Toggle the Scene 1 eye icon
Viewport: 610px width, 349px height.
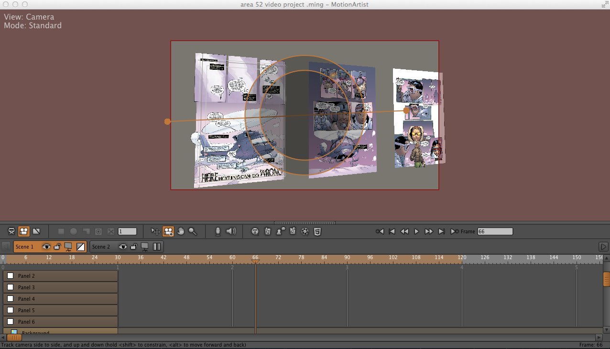tap(46, 247)
